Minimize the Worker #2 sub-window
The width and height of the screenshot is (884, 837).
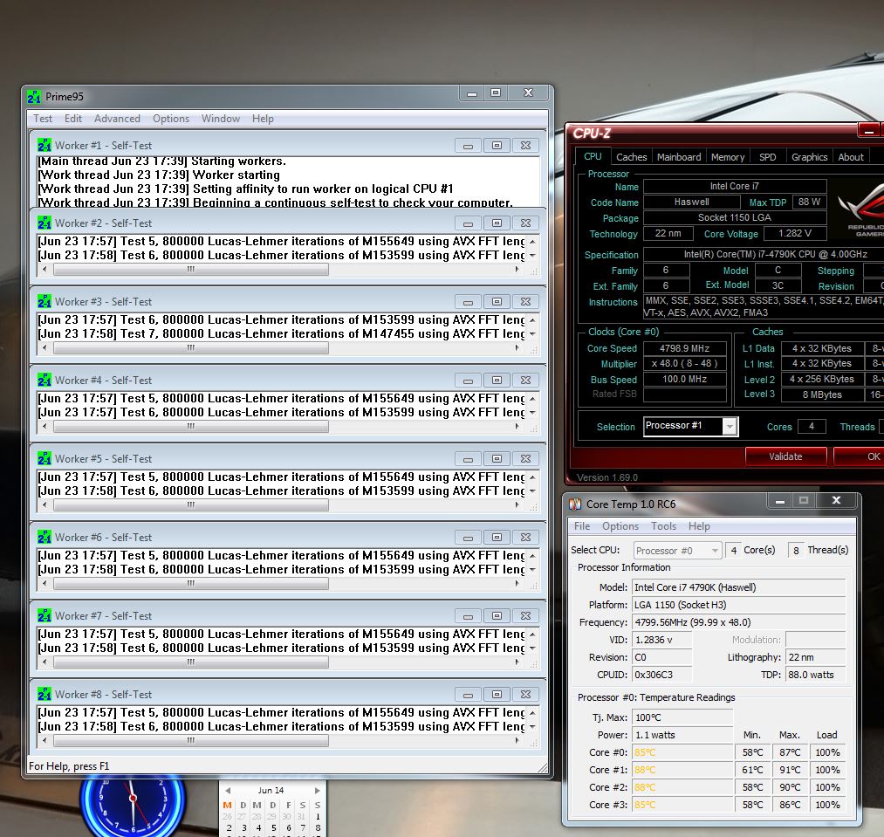pyautogui.click(x=468, y=224)
